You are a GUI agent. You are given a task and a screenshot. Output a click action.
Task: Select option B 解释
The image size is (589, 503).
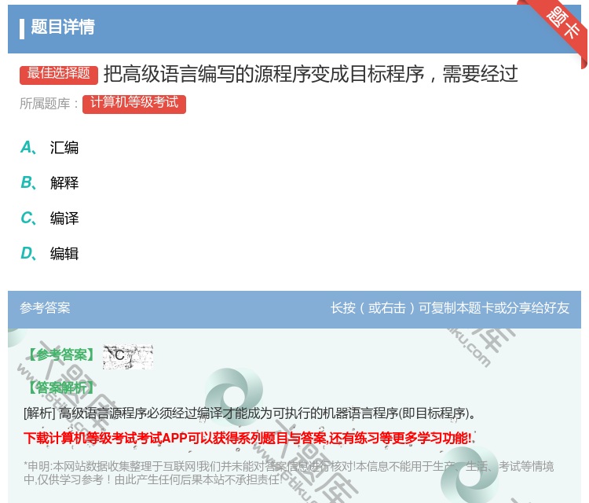tap(49, 182)
